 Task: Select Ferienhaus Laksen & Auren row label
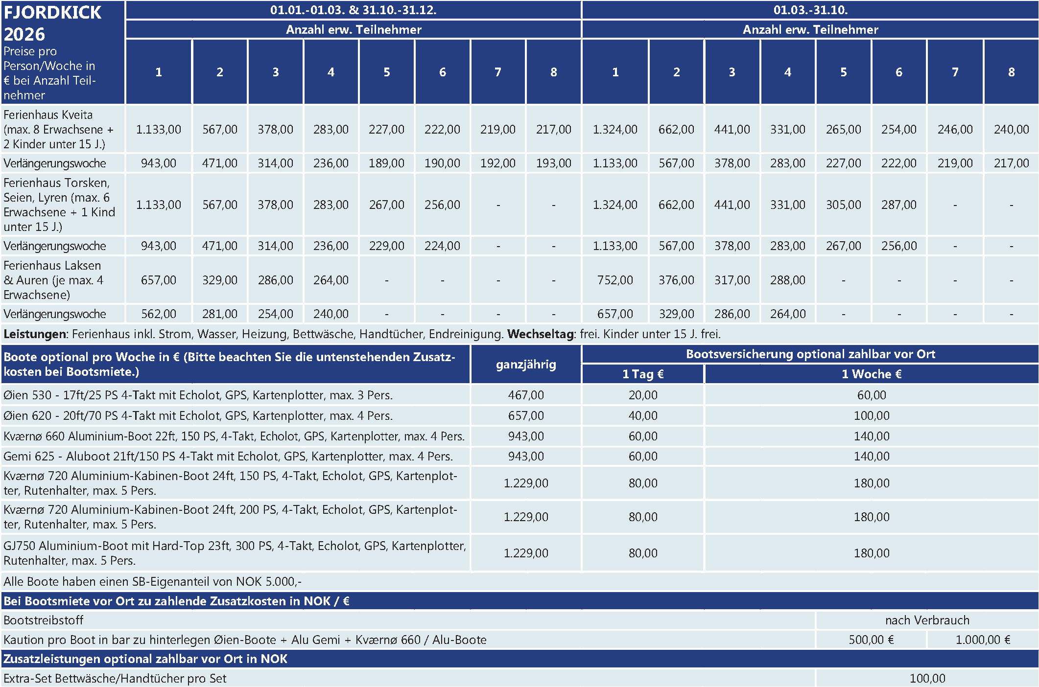53,280
